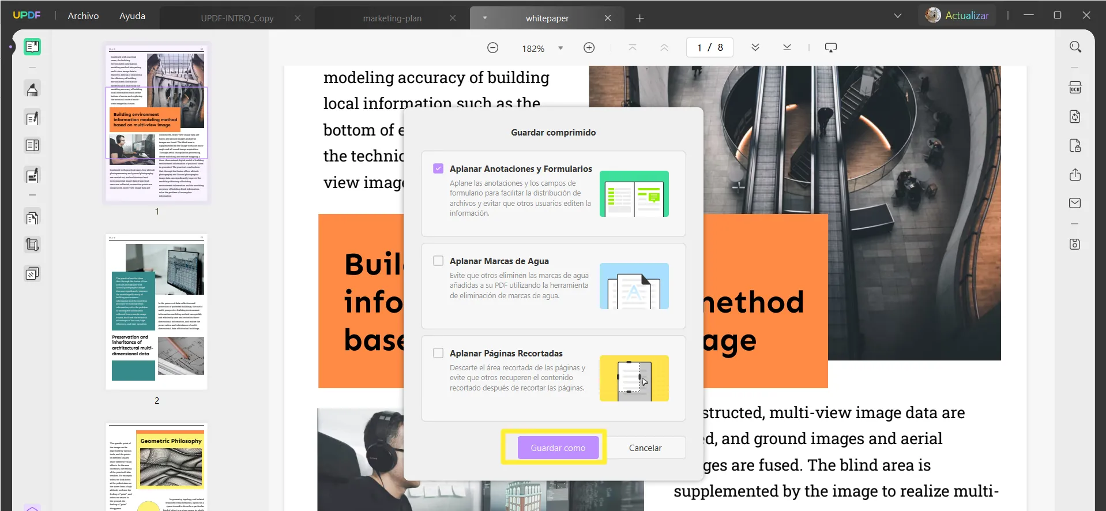Click the Cancelar button
Image resolution: width=1106 pixels, height=511 pixels.
click(x=645, y=448)
